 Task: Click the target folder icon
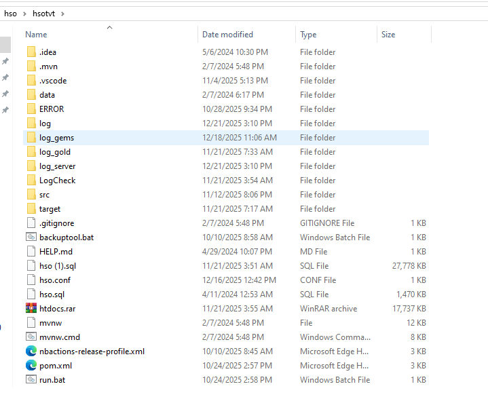click(x=31, y=209)
